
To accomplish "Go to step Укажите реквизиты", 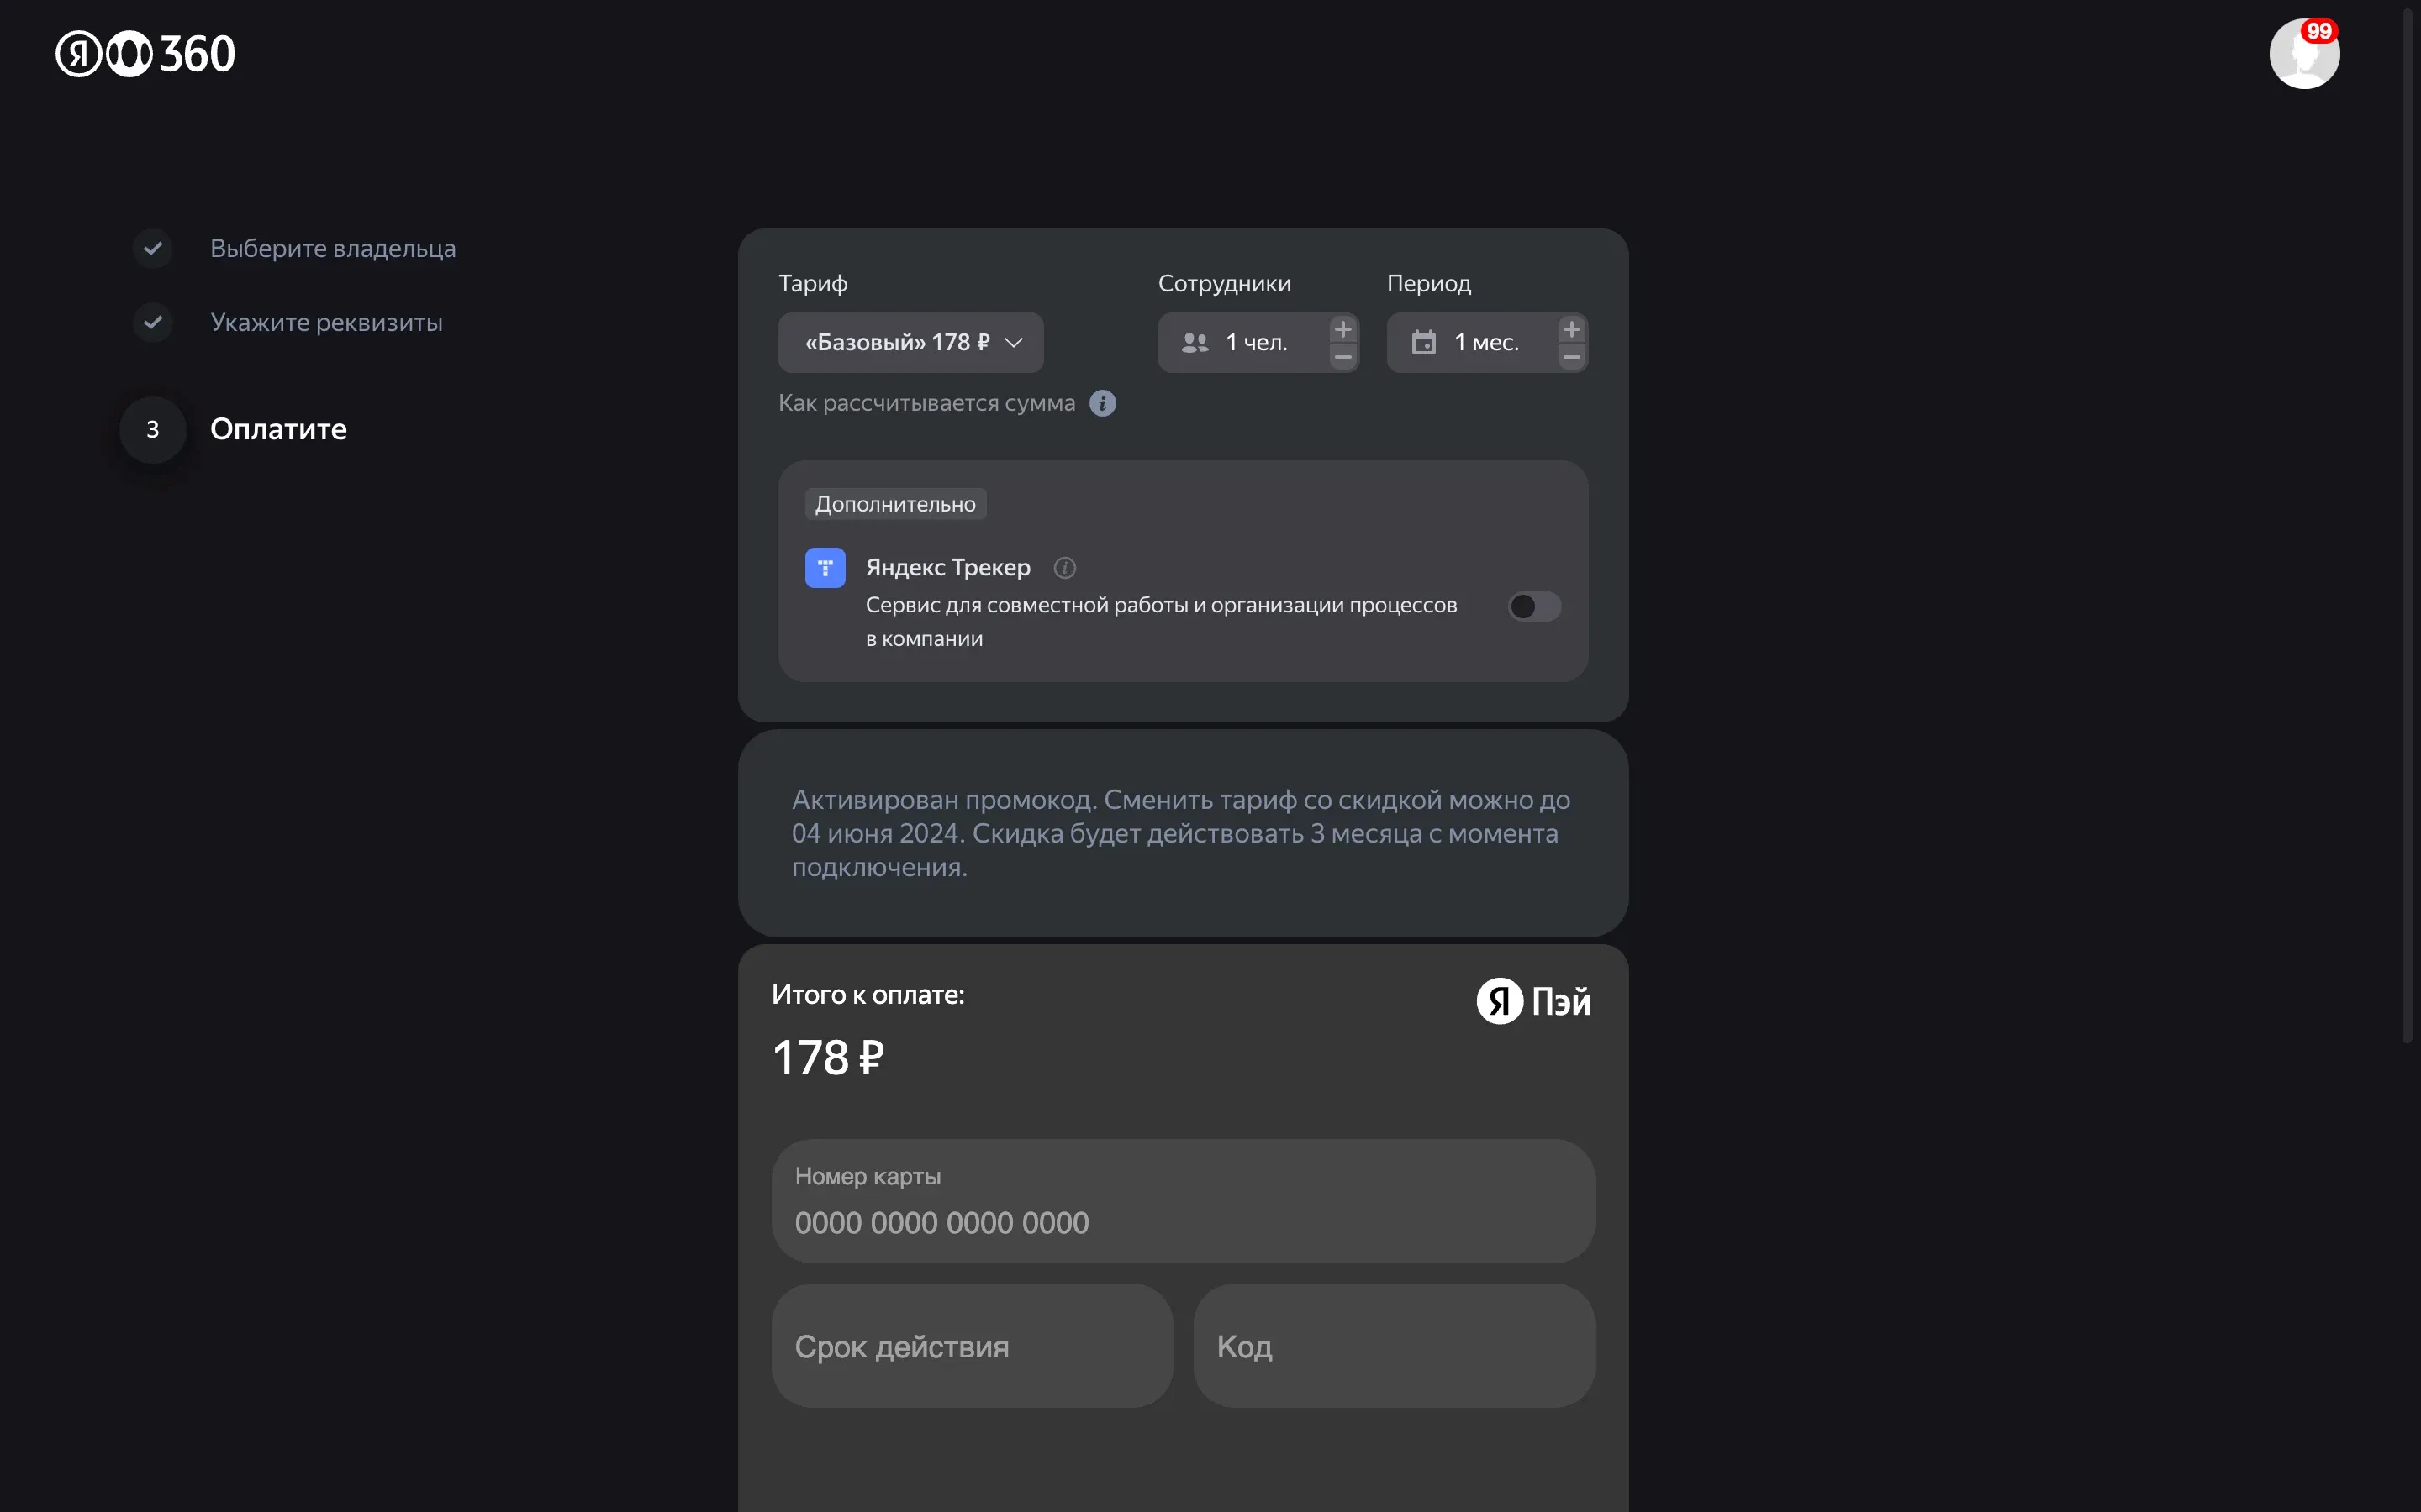I will pyautogui.click(x=326, y=322).
